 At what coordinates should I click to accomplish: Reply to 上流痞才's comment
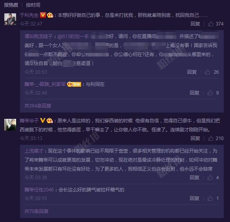click(x=194, y=178)
